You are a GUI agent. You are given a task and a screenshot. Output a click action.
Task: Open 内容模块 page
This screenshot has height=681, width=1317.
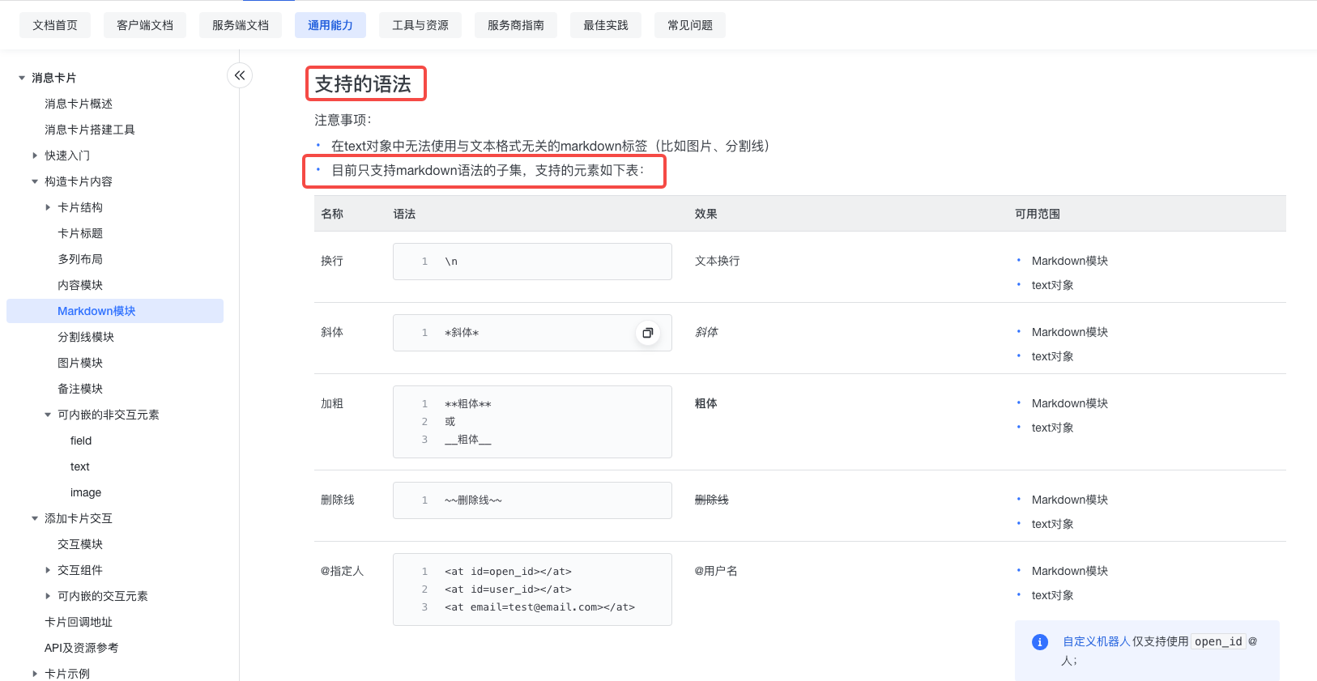click(x=80, y=285)
